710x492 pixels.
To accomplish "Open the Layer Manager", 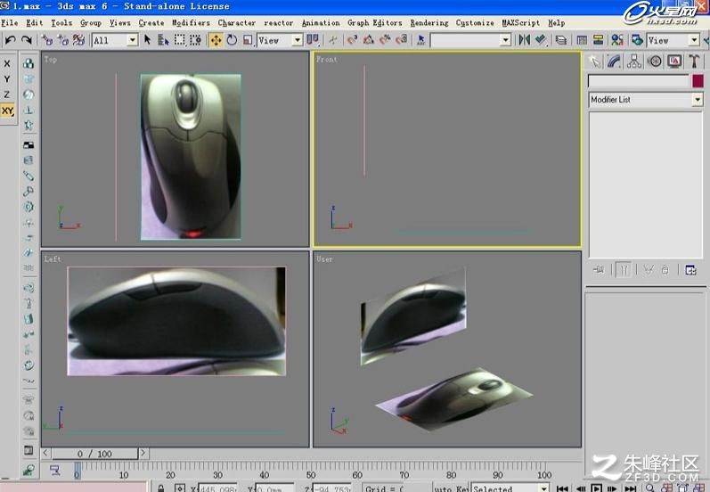I will point(561,40).
